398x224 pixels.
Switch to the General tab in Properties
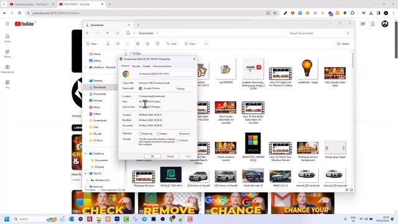coord(125,66)
